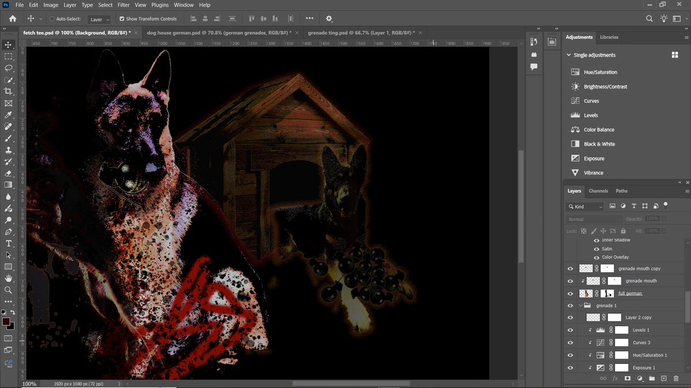Click the foreground color swatch
Viewport: 691px width, 388px height.
pos(6,321)
